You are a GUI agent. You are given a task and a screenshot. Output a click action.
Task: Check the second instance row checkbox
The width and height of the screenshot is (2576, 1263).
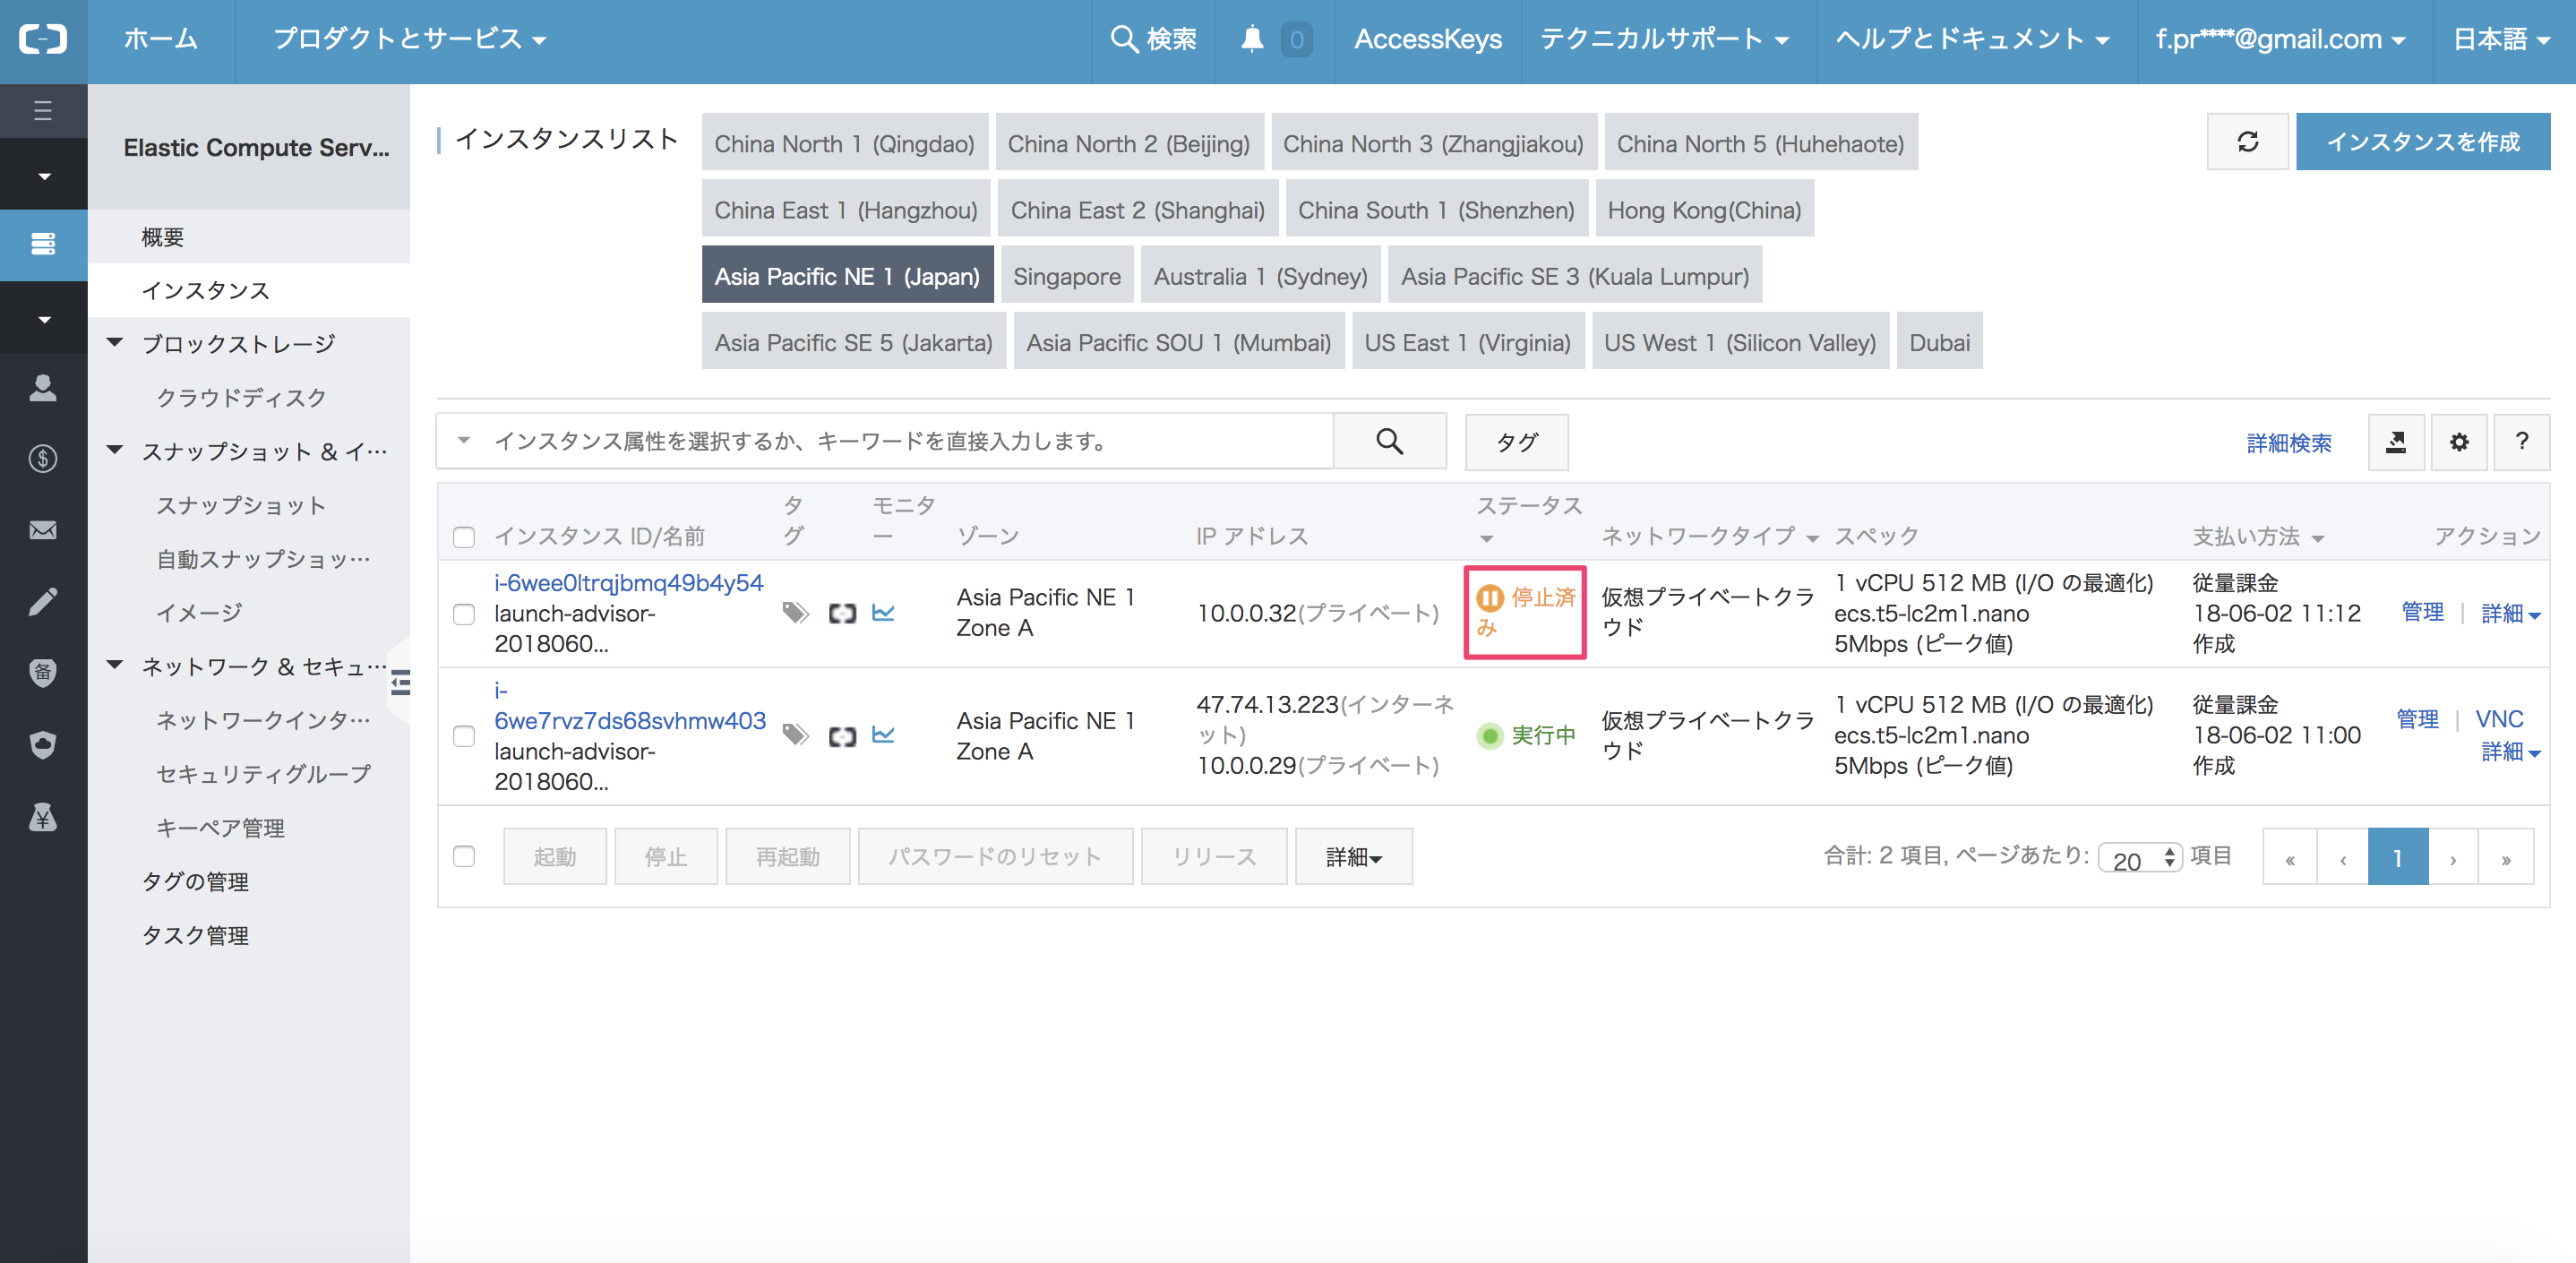[x=464, y=737]
